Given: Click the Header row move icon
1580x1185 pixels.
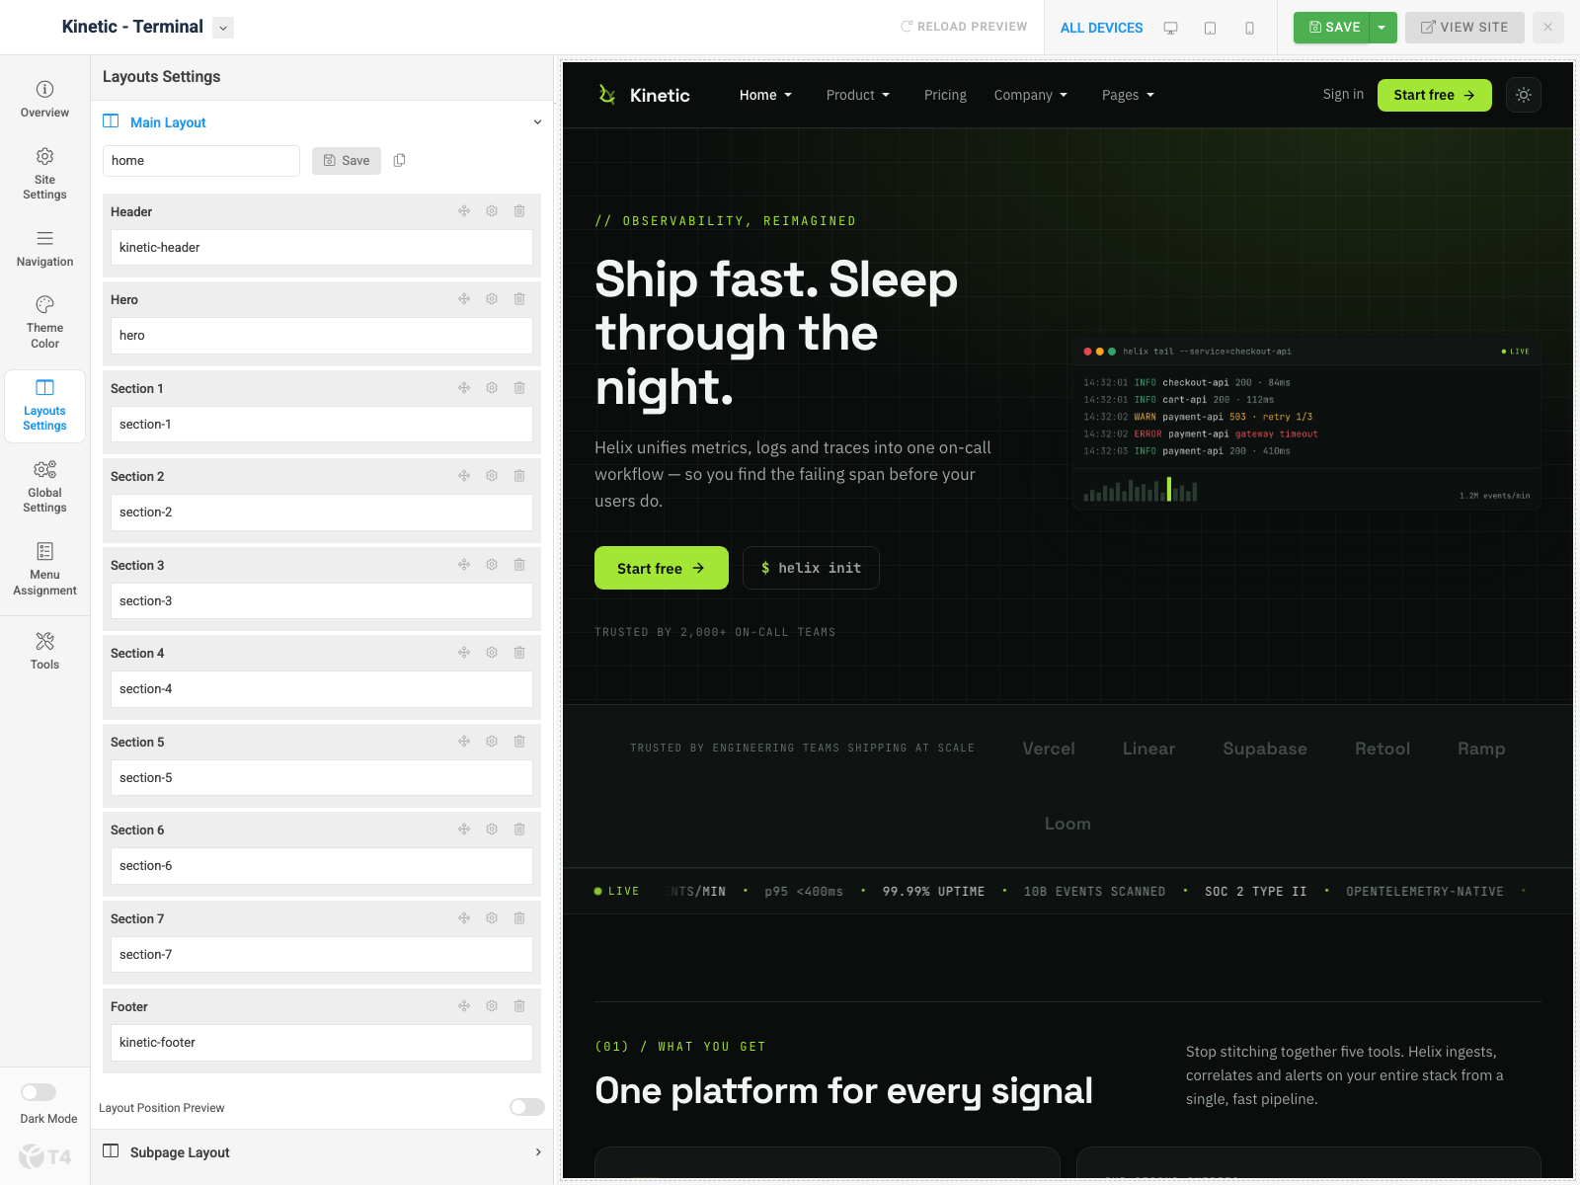Looking at the screenshot, I should pyautogui.click(x=464, y=211).
